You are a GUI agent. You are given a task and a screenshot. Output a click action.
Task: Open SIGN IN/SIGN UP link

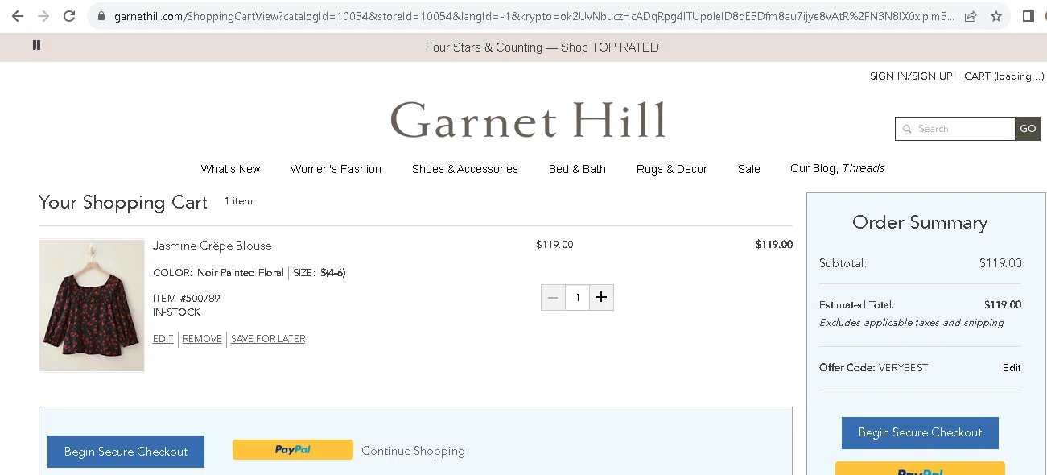click(910, 76)
